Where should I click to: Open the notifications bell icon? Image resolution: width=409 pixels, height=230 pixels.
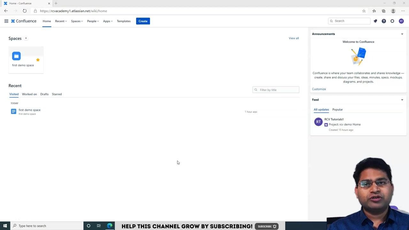click(x=375, y=21)
